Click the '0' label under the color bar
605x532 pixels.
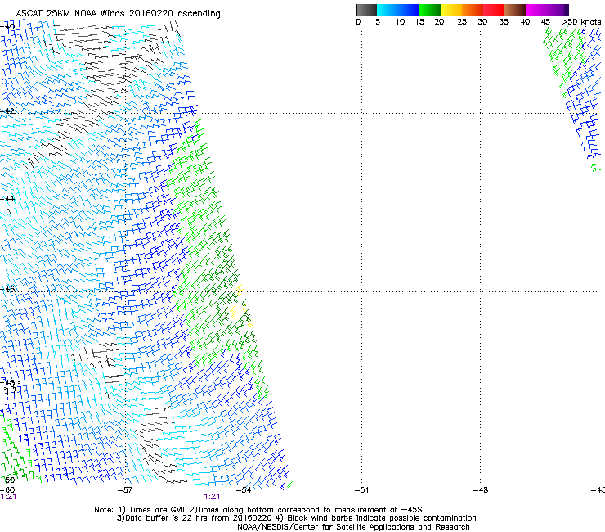[358, 22]
